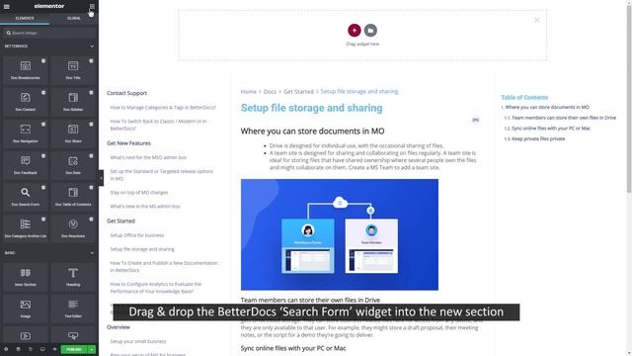The width and height of the screenshot is (632, 356).
Task: Select the Inner Section widget
Action: 26,277
